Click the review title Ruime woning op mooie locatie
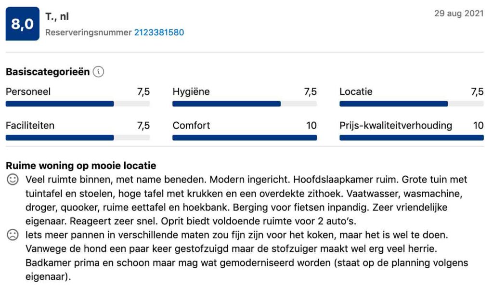This screenshot has width=493, height=288. click(81, 166)
